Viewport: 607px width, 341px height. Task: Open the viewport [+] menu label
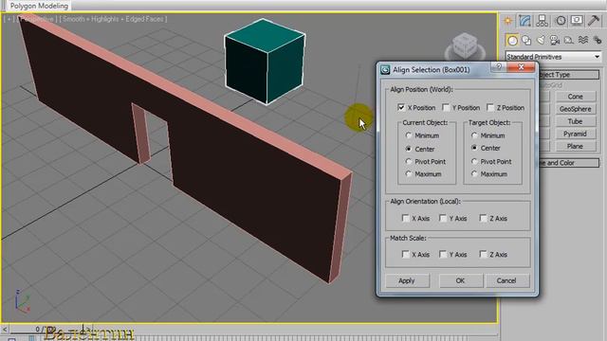(x=9, y=19)
